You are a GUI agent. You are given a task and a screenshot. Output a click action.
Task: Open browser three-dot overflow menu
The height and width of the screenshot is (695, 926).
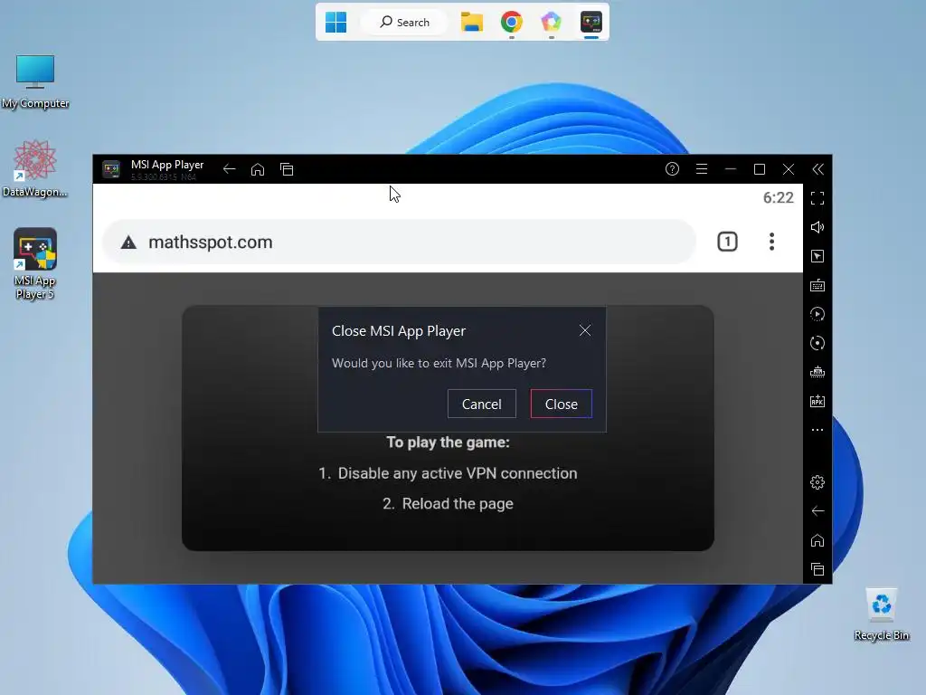pos(771,241)
